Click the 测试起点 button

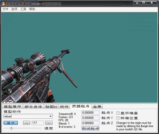tap(90, 128)
